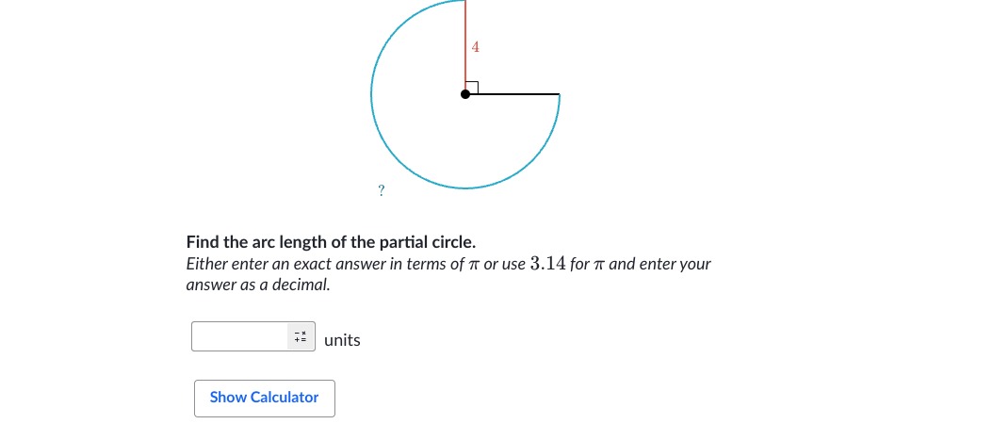Click the units label beside answer box
The height and width of the screenshot is (424, 993).
point(342,340)
